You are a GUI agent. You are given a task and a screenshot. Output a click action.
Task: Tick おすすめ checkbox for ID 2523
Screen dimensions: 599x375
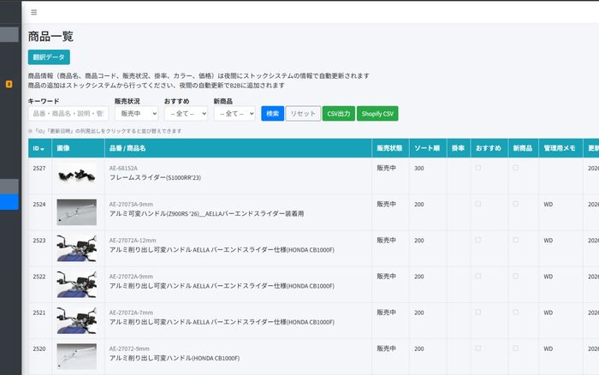(477, 240)
